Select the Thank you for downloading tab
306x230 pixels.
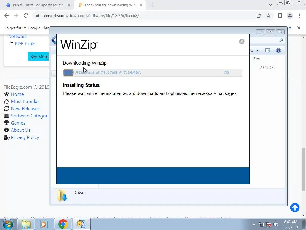tap(110, 5)
